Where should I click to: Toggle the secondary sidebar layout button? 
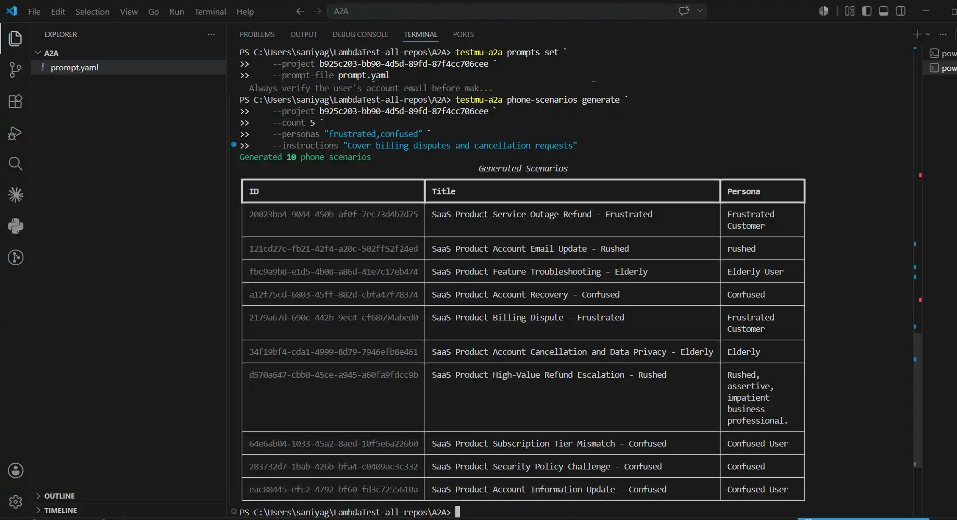(901, 11)
